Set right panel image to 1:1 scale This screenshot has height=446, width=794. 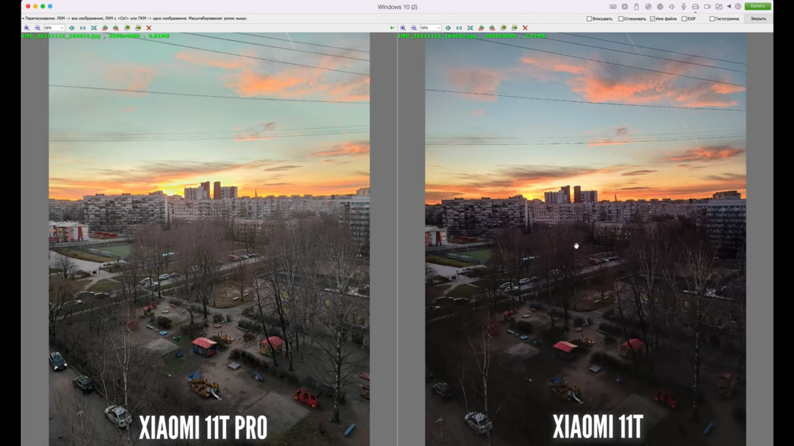click(459, 28)
